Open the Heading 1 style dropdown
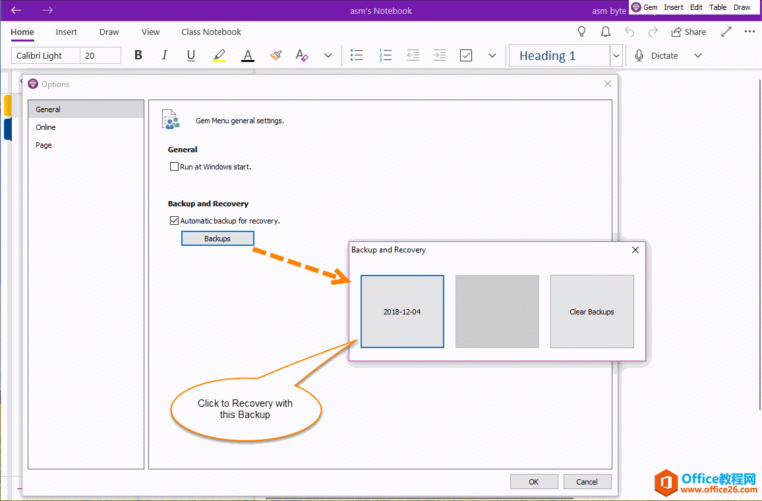This screenshot has height=501, width=762. pos(616,55)
